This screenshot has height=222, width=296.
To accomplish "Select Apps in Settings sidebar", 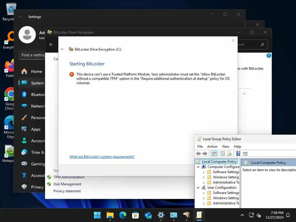I will point(32,129).
